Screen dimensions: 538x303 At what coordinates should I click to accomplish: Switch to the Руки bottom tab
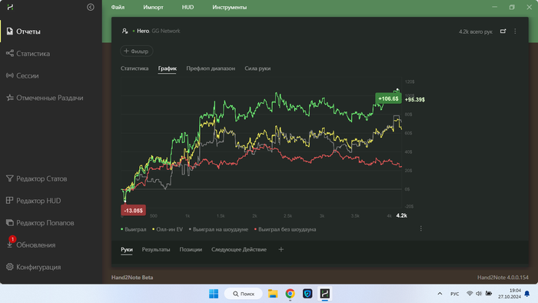coord(127,249)
